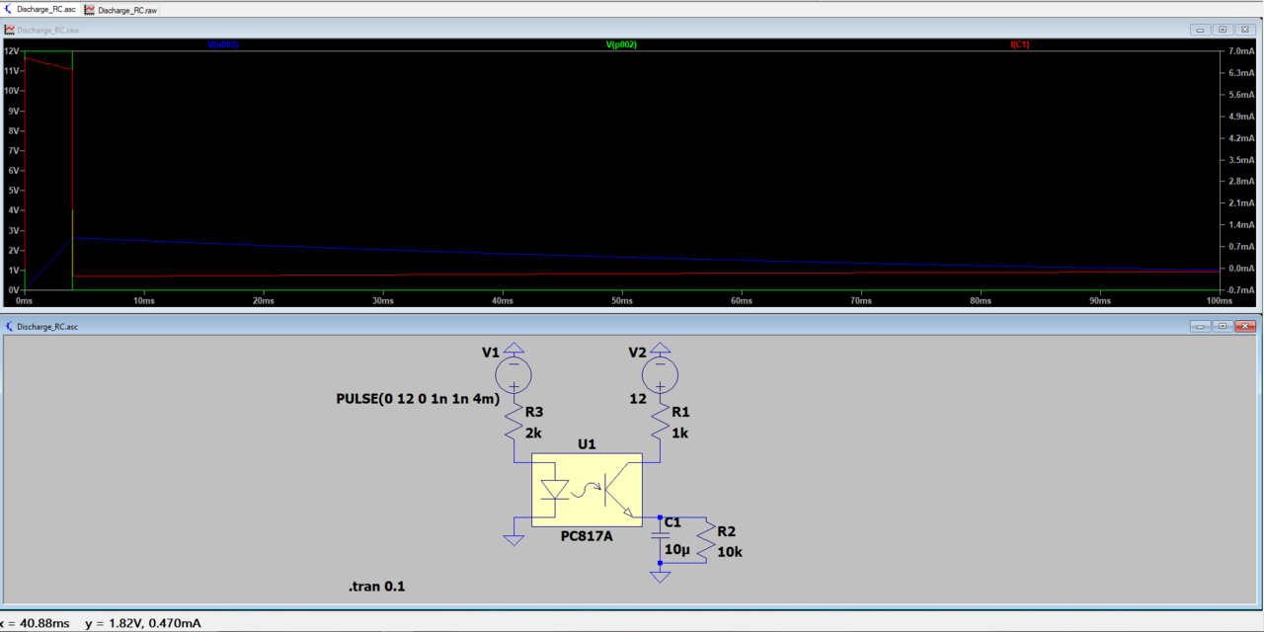Select the V1 voltage source symbol

[513, 374]
